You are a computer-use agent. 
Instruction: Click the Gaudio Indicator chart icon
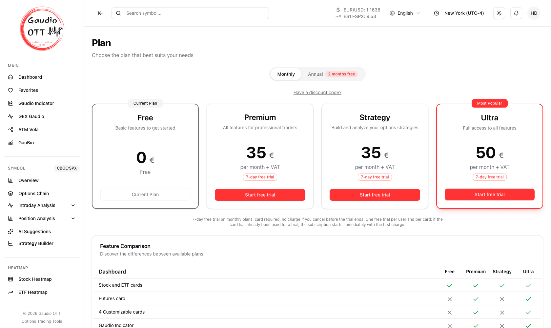(x=10, y=103)
